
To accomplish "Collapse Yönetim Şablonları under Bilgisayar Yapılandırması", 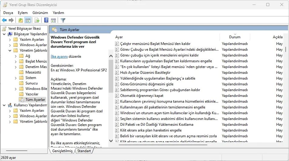I will pyautogui.click(x=10, y=50).
